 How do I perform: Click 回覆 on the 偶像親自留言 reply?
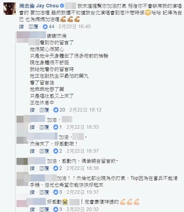(44, 168)
